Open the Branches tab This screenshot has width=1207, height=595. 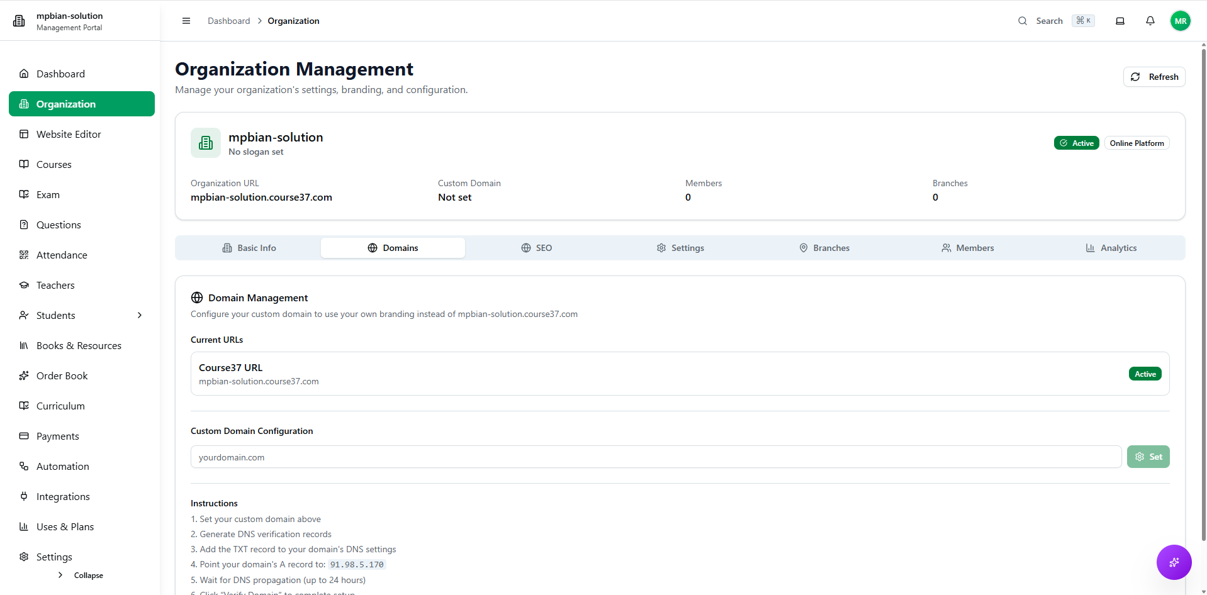(824, 248)
